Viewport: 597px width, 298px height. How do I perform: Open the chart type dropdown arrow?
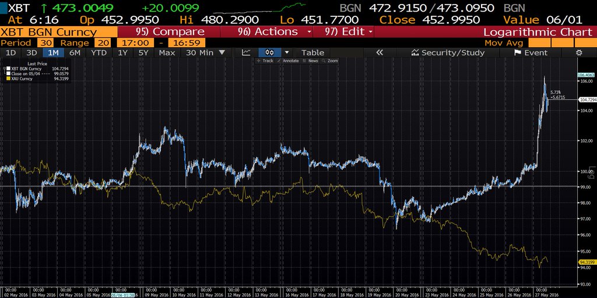click(x=286, y=52)
